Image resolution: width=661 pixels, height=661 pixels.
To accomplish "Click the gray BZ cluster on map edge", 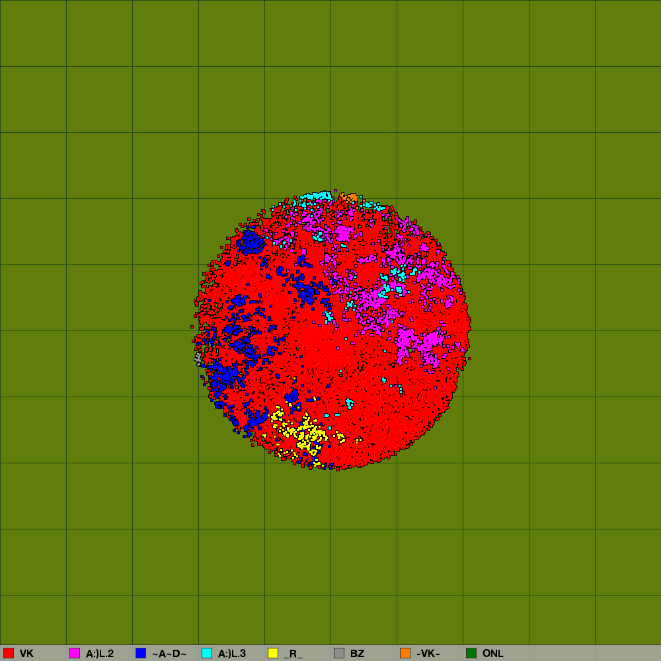I will point(198,359).
